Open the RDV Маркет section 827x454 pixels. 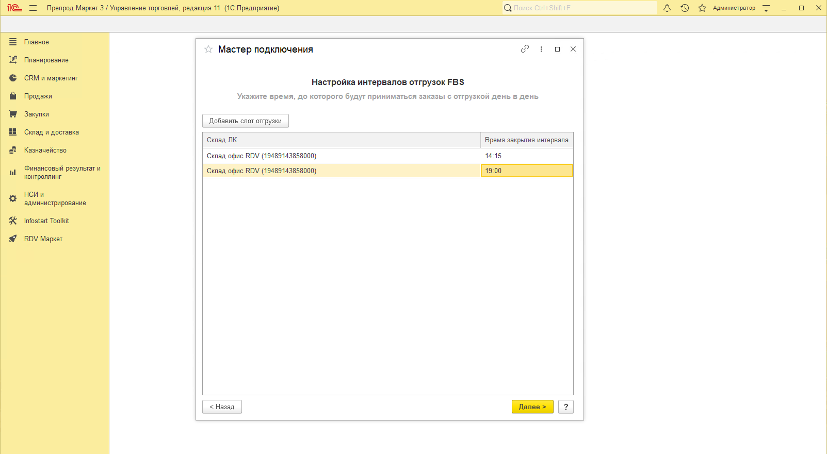pos(43,239)
